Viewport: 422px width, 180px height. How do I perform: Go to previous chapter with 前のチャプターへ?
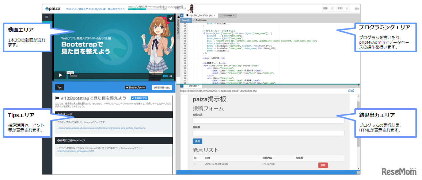(136, 87)
